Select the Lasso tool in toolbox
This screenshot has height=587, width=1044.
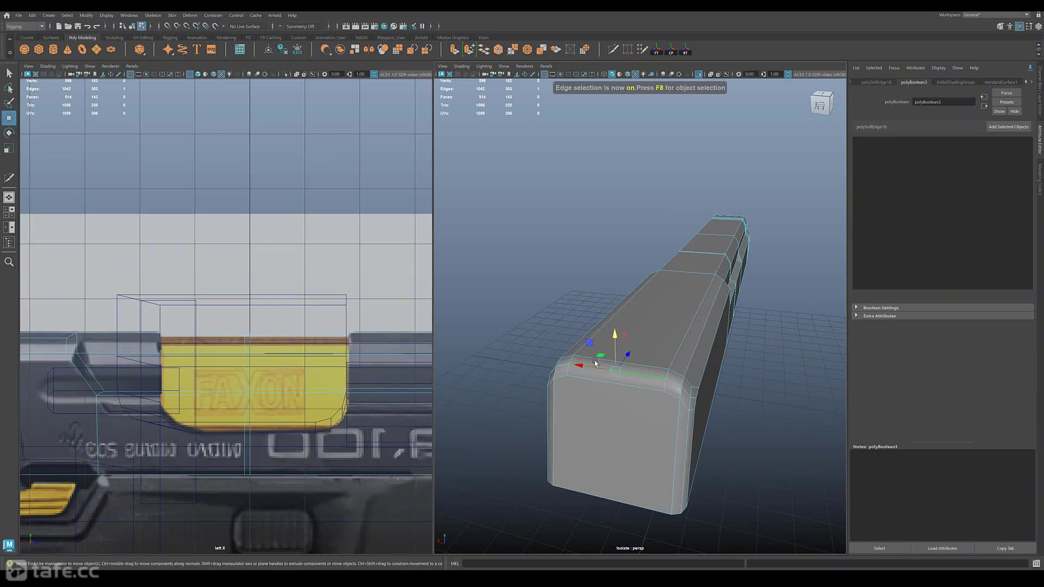tap(9, 88)
